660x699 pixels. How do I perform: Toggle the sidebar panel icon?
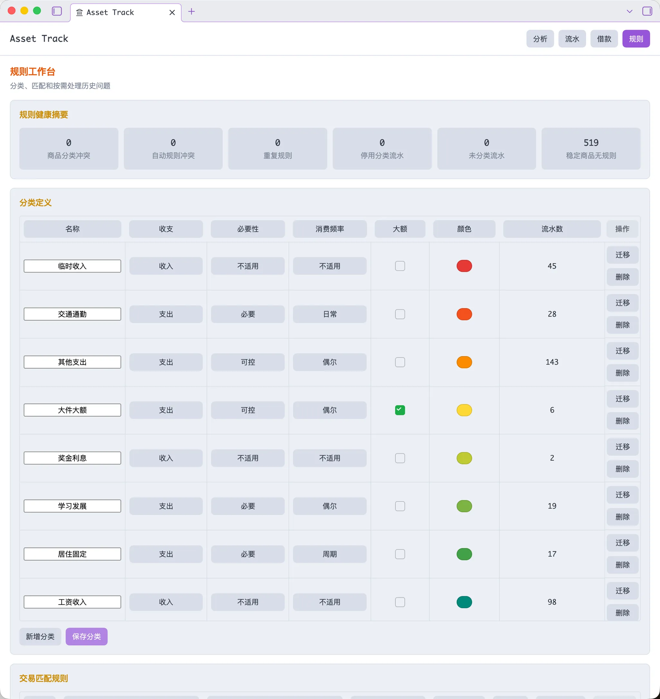57,11
